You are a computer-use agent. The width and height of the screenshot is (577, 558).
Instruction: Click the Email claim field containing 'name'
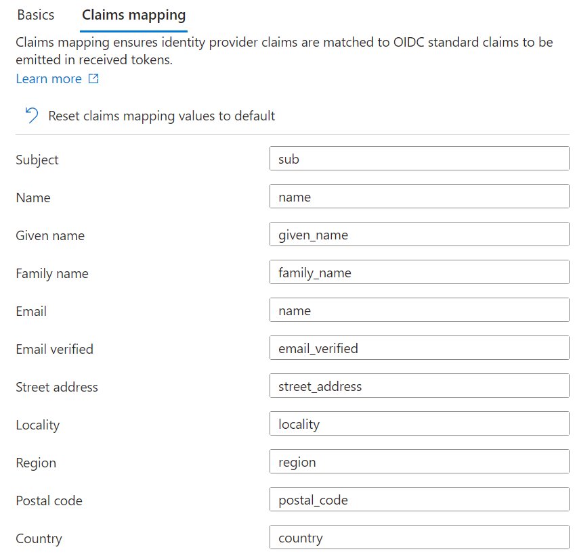pyautogui.click(x=419, y=310)
